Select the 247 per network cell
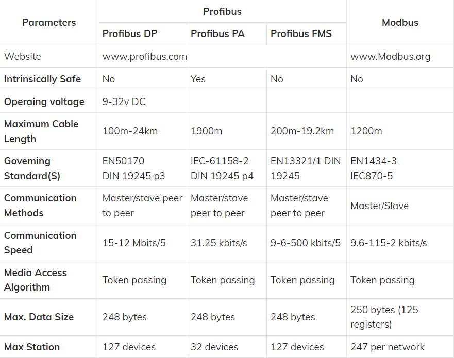Screen dimensions: 454x358 click(388, 347)
